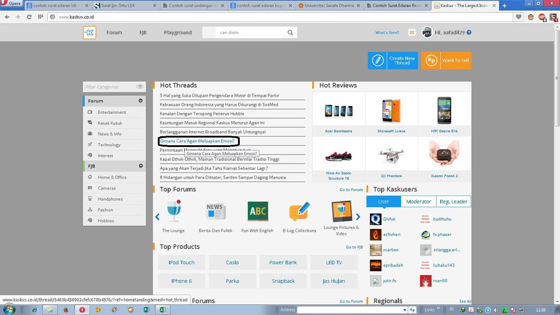
Task: Open a new browser tab with plus
Action: point(504,6)
